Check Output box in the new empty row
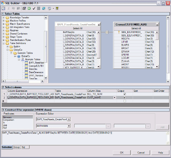The image size is (171, 158). click(x=125, y=101)
